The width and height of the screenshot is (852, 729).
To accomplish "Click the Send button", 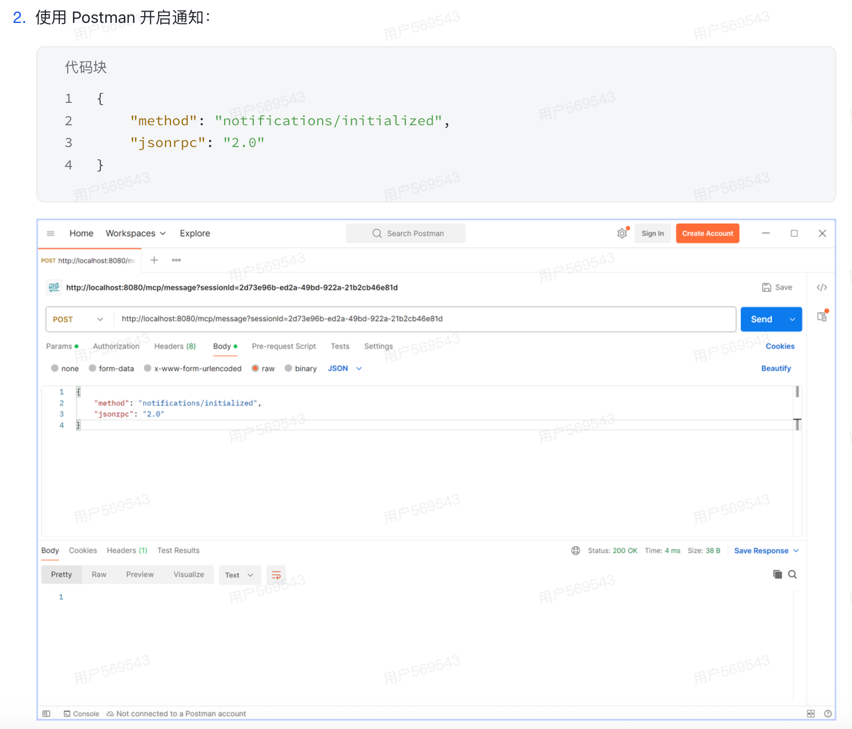I will (761, 319).
